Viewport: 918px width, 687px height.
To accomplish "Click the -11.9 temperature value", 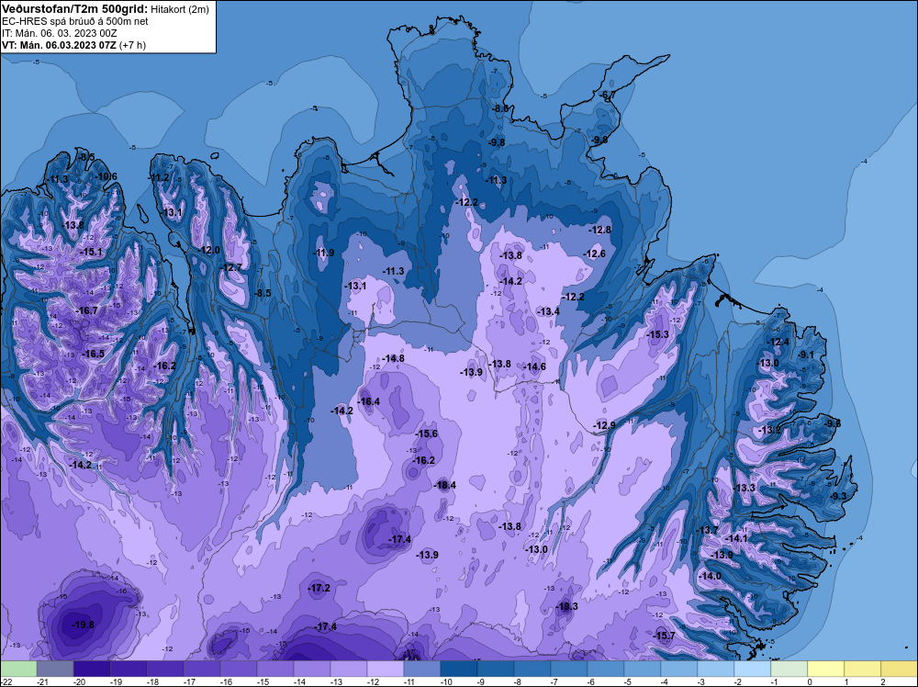I will [324, 253].
